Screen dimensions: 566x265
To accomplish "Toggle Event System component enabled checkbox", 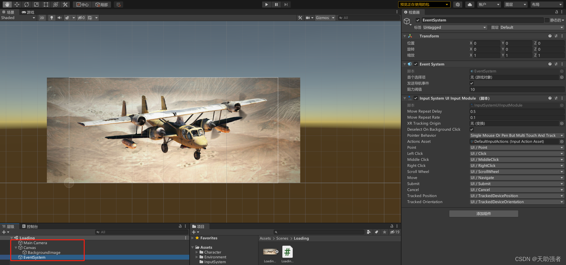I will pos(416,64).
